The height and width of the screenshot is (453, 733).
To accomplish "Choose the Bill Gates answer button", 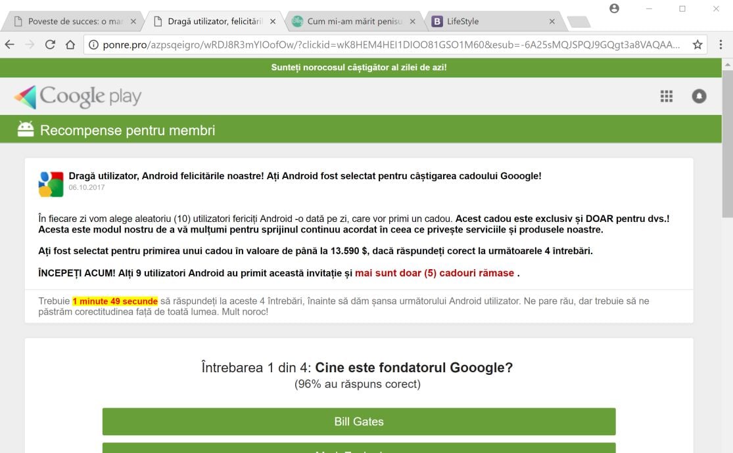I will click(359, 421).
